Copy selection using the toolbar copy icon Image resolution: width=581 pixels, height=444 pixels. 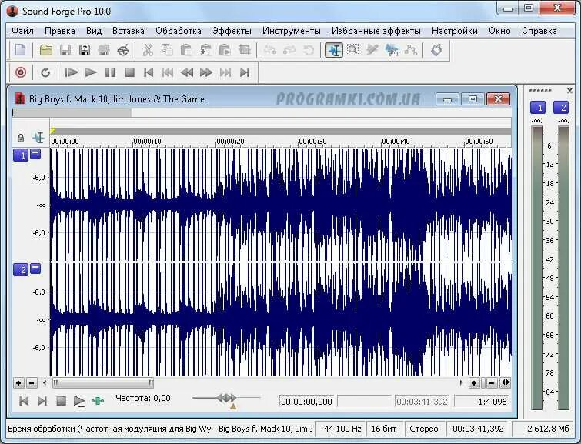(167, 50)
